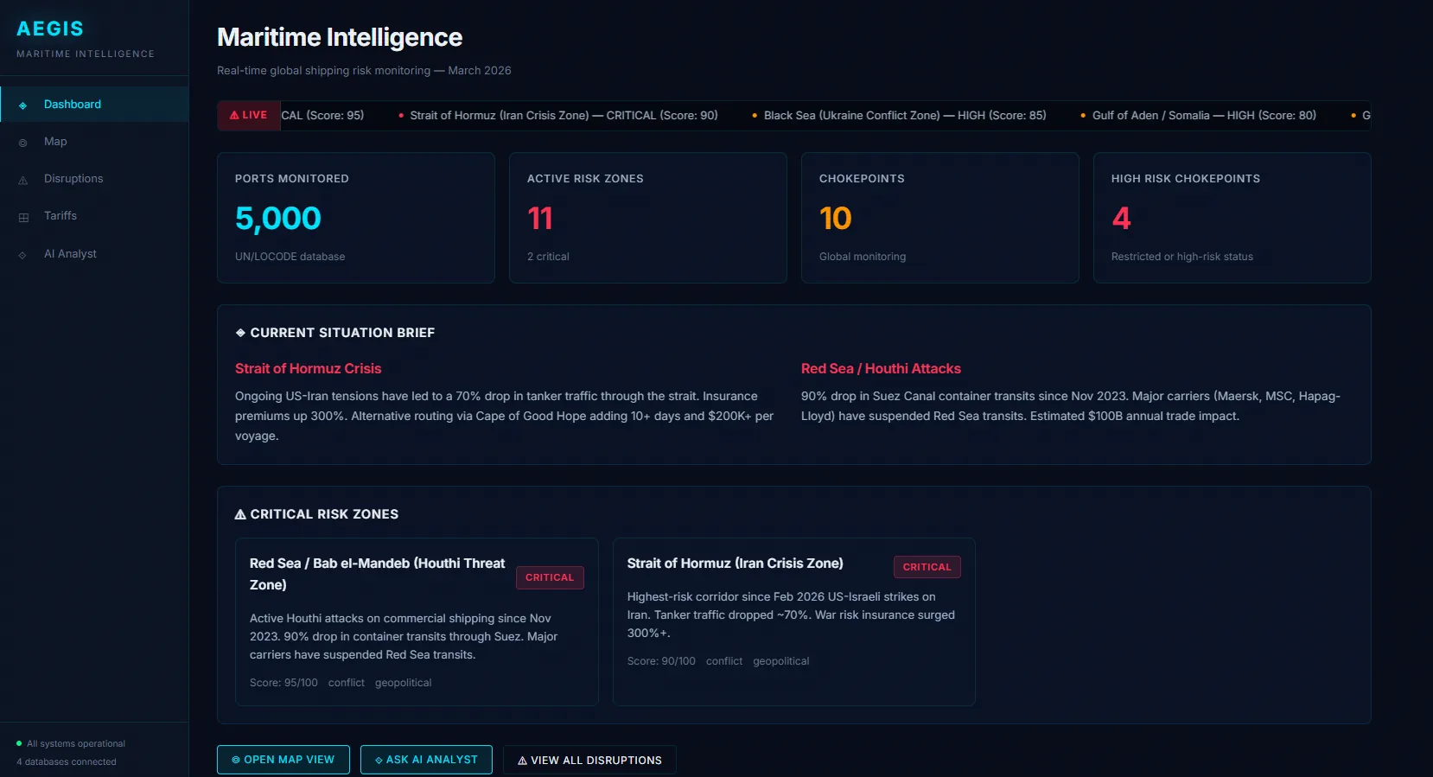1433x777 pixels.
Task: Open AI Analyst in sidebar
Action: [x=94, y=254]
